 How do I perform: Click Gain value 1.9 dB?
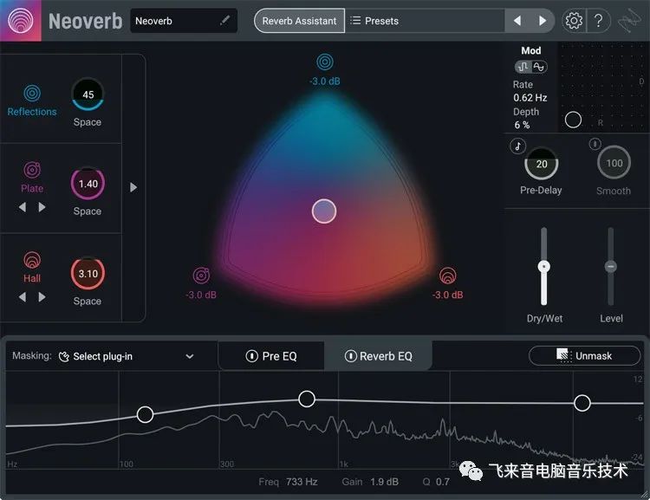[384, 482]
